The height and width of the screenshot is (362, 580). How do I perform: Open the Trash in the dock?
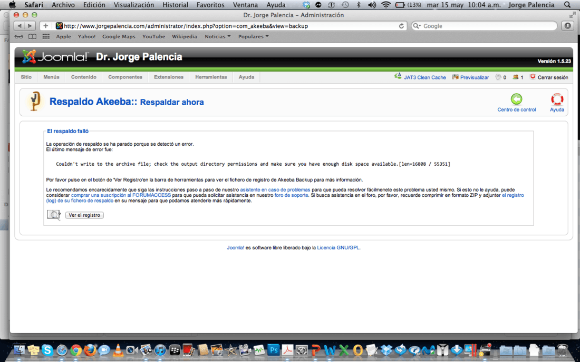563,350
